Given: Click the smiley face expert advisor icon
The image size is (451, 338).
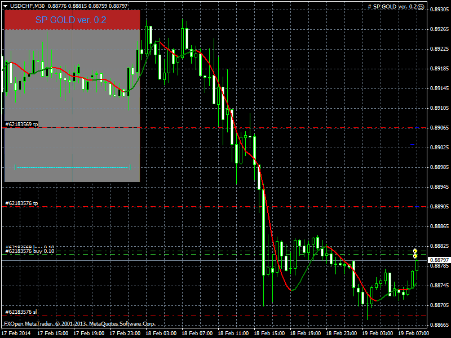Looking at the screenshot, I should [421, 7].
